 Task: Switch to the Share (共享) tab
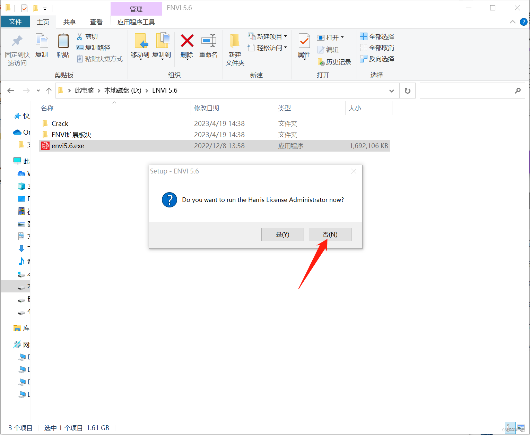point(69,22)
